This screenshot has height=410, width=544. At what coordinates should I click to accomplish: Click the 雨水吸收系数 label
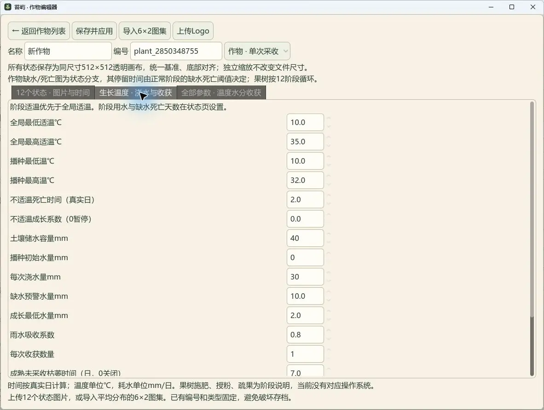[32, 335]
